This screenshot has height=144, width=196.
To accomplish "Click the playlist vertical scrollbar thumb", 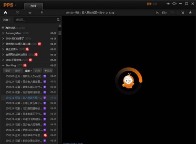I will 60,33.
